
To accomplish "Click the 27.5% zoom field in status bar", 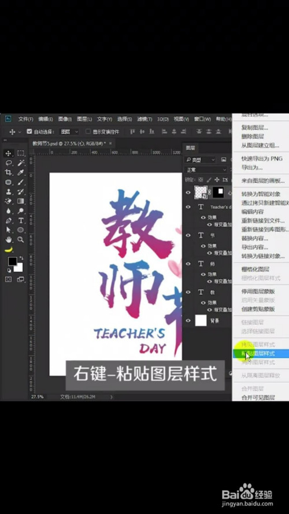I will 37,397.
